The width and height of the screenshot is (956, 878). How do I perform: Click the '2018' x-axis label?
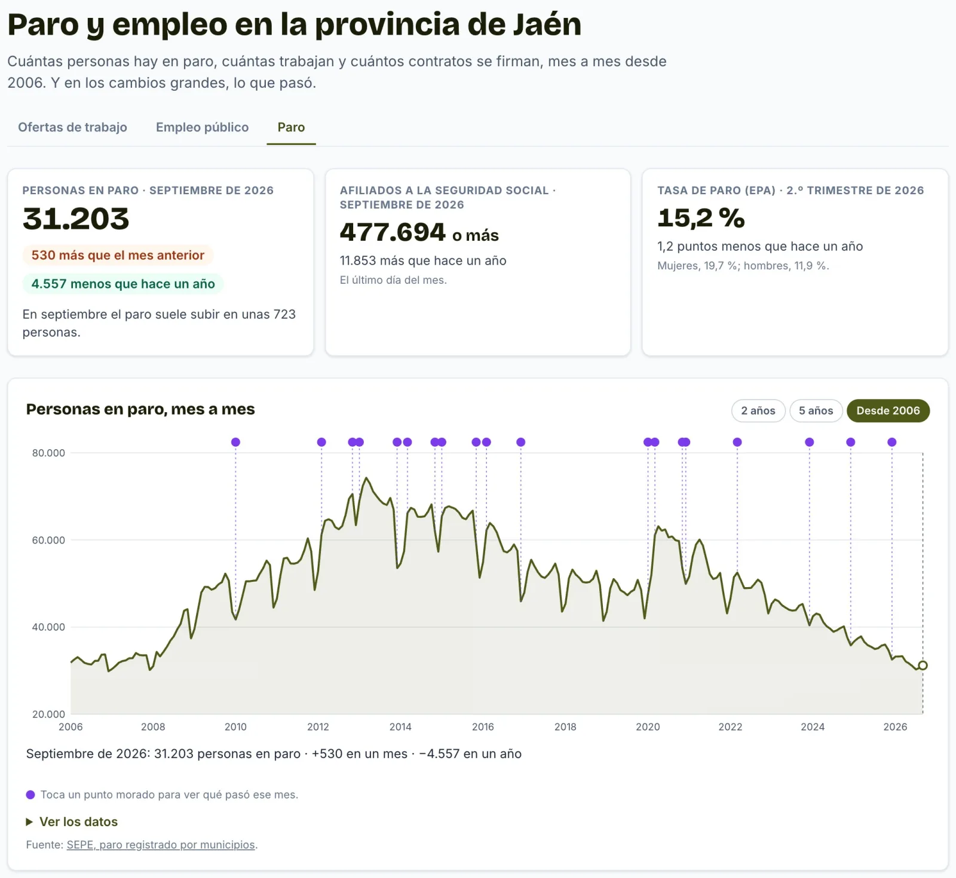[565, 727]
